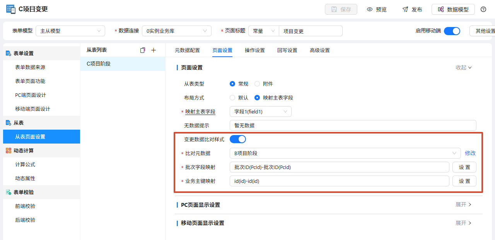This screenshot has height=240, width=495.
Task: Select the 附件 sub-table type radio
Action: point(257,84)
